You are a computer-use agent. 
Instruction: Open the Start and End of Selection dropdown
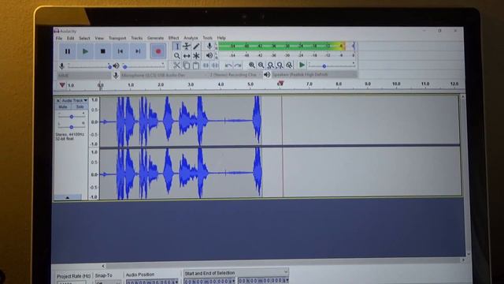click(x=236, y=273)
